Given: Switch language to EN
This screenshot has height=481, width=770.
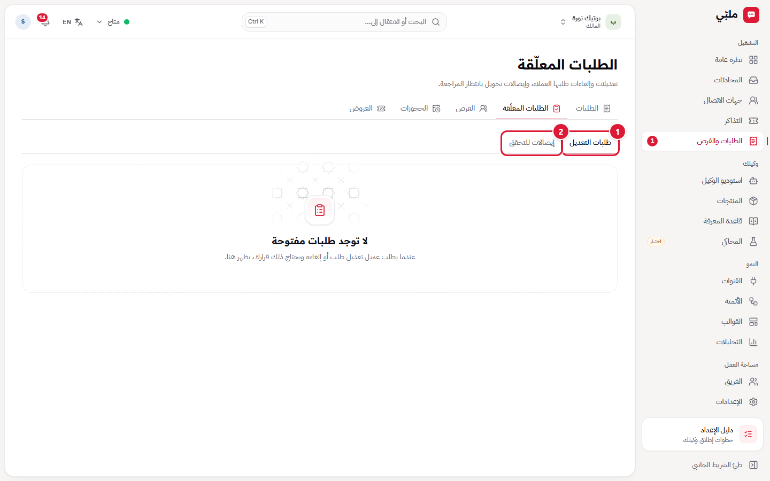Looking at the screenshot, I should pyautogui.click(x=73, y=22).
